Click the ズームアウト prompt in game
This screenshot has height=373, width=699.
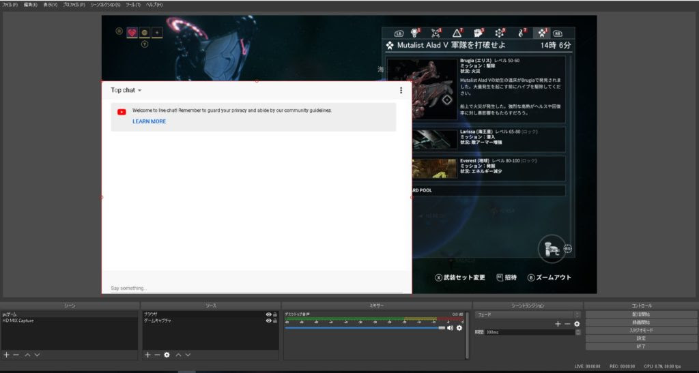coord(550,278)
